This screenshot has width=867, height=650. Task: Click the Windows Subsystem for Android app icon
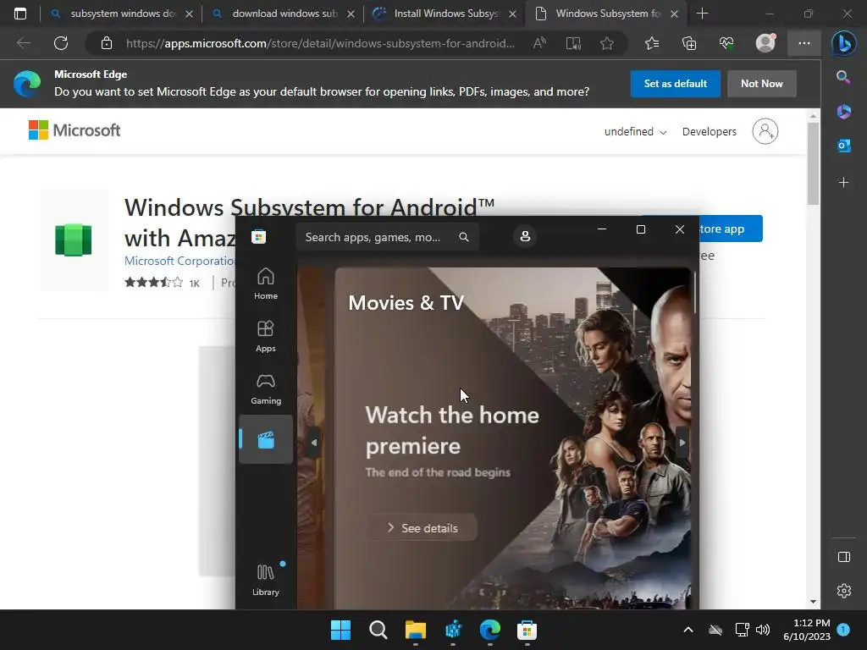click(74, 240)
